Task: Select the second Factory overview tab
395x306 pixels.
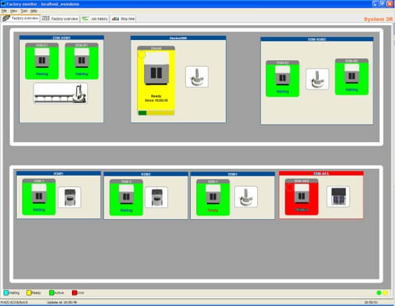Action: pos(60,19)
